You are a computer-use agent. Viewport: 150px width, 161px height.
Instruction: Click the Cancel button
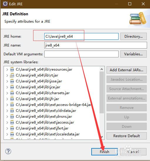pos(133,152)
